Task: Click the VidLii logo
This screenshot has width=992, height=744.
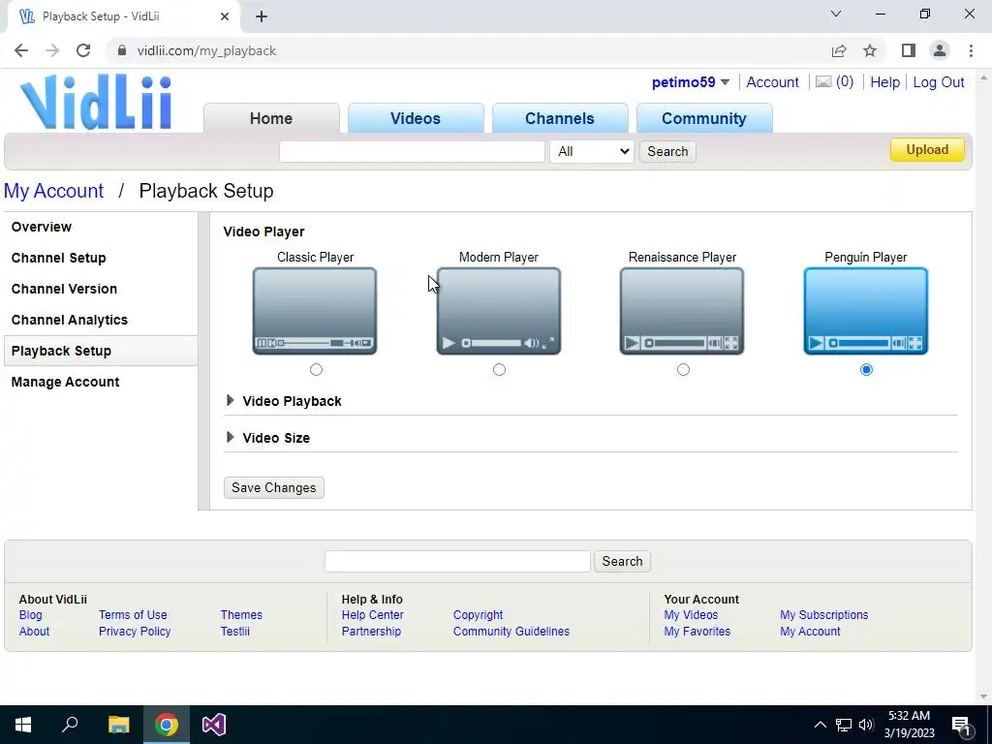Action: (x=96, y=102)
